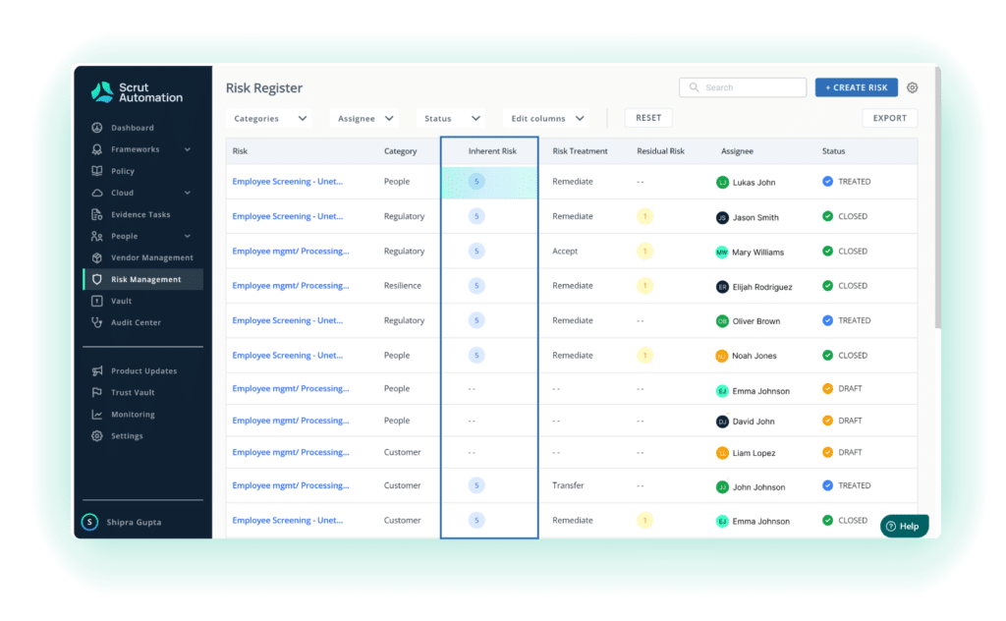Click 'Transfer' in John Johnson row

click(568, 485)
